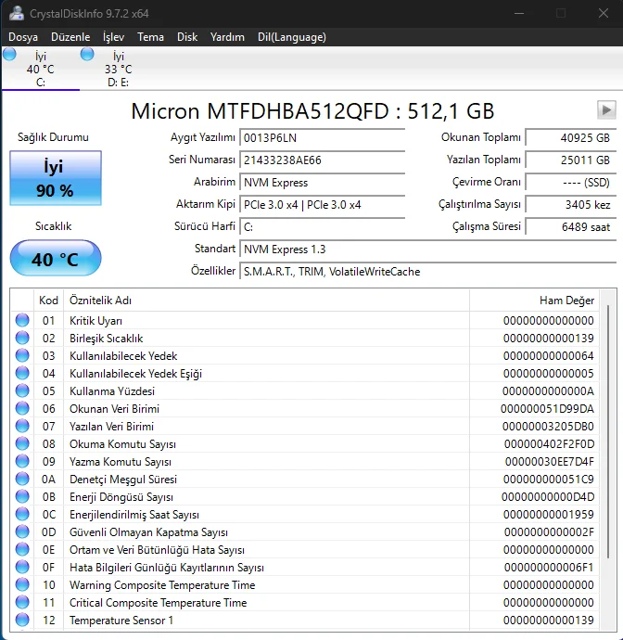The image size is (623, 640).
Task: Click the Seri Numarası field
Action: (322, 160)
